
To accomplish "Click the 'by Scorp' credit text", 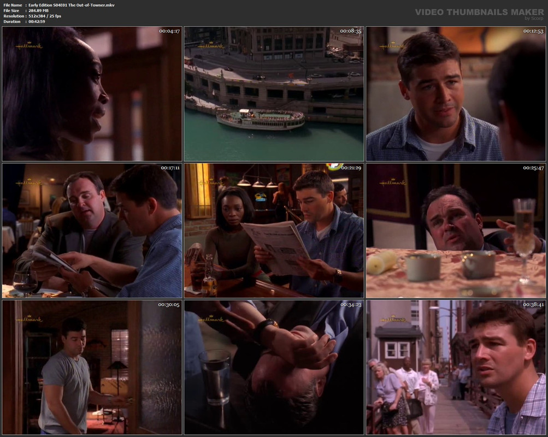I will (x=534, y=19).
